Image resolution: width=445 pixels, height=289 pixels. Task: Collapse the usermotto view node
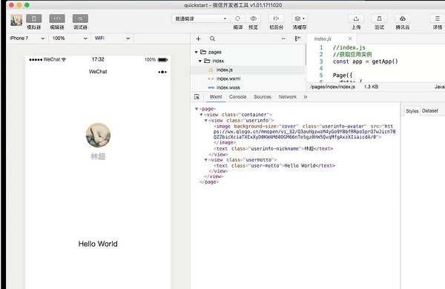(x=206, y=160)
